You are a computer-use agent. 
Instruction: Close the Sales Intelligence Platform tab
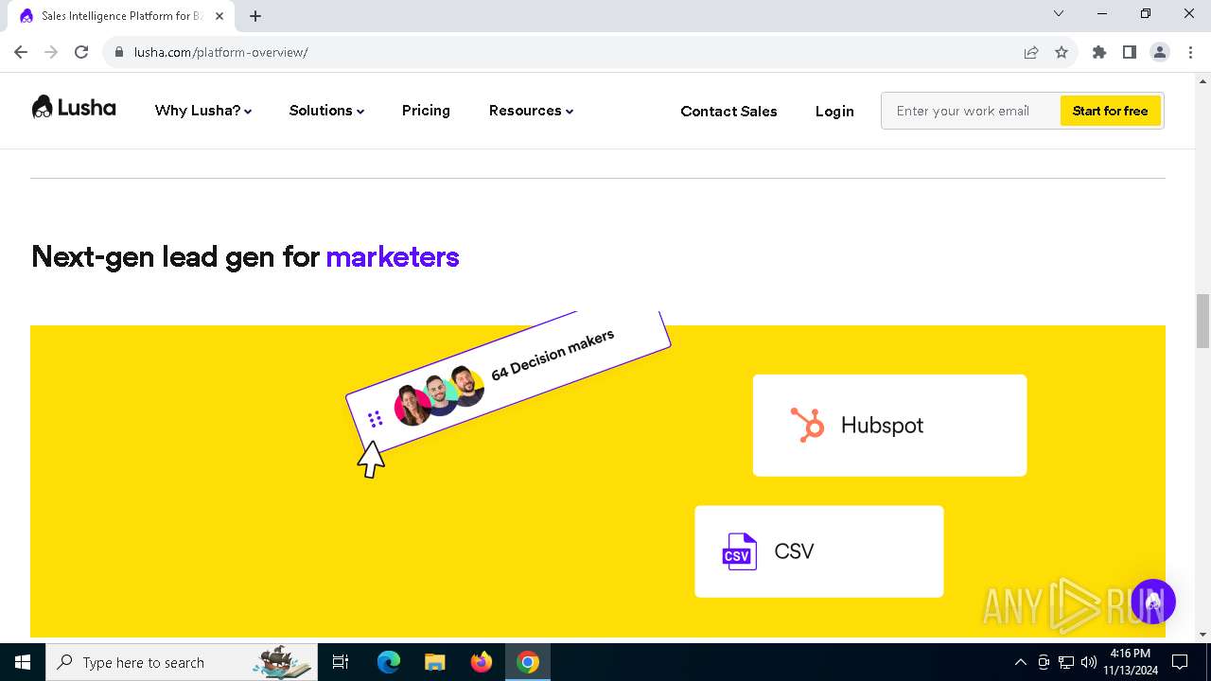click(x=219, y=16)
